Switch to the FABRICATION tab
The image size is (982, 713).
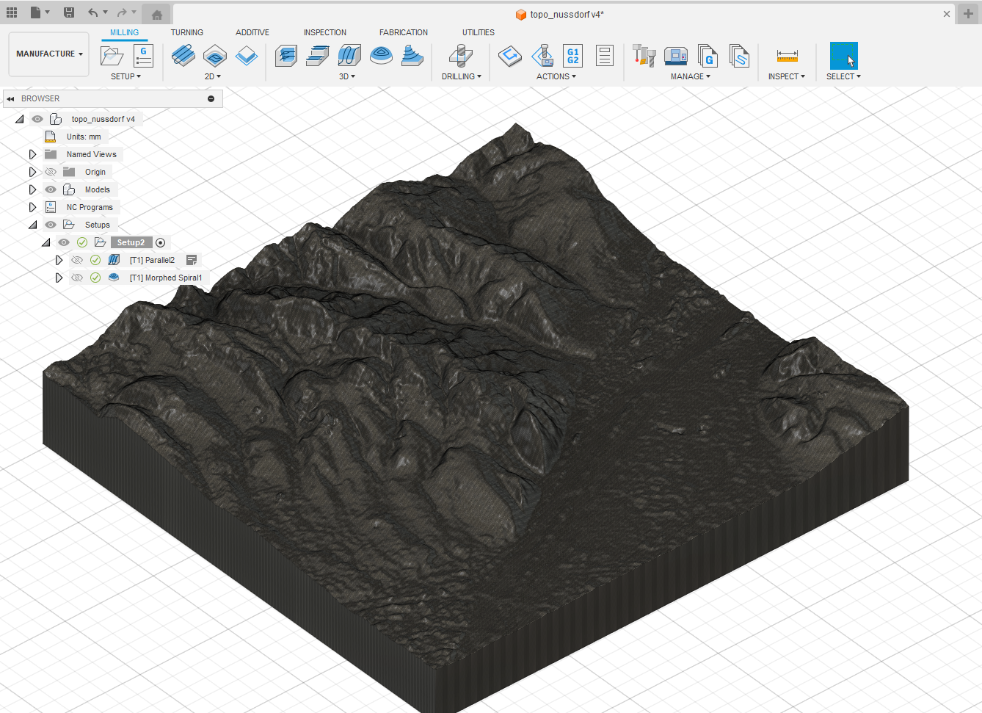pos(404,32)
